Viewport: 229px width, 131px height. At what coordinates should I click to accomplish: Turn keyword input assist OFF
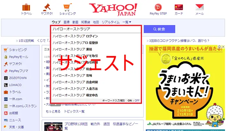(137, 101)
